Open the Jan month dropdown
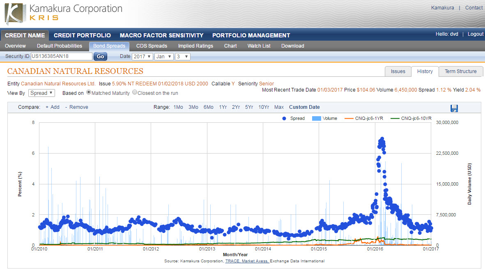The image size is (485, 271). point(164,56)
